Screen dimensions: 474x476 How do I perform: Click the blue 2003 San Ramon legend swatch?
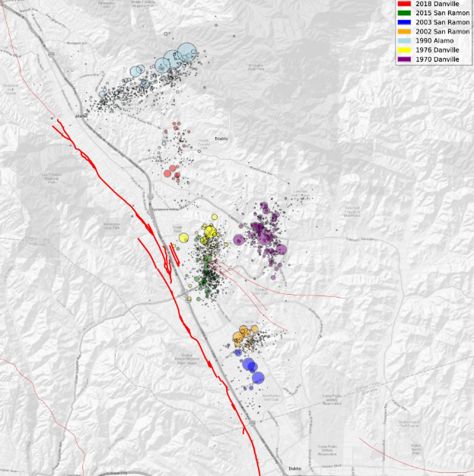[x=402, y=24]
